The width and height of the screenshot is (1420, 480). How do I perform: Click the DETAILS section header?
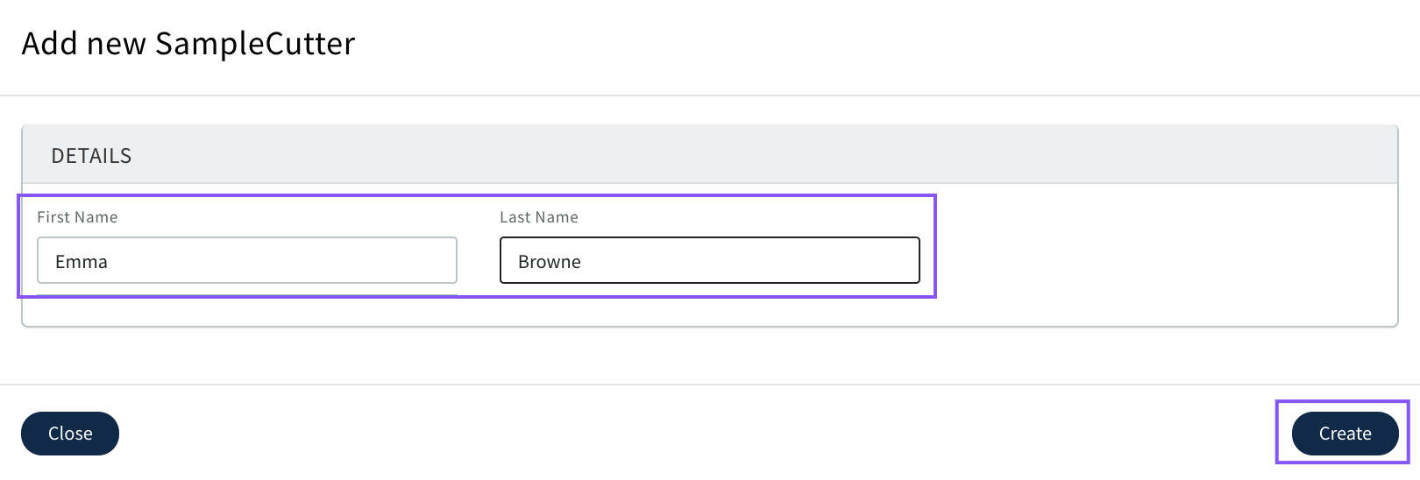[x=91, y=156]
